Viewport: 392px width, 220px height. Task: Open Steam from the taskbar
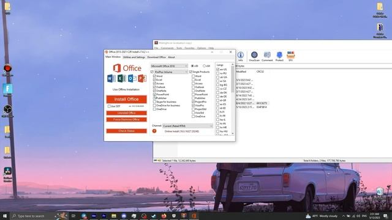pos(154,216)
